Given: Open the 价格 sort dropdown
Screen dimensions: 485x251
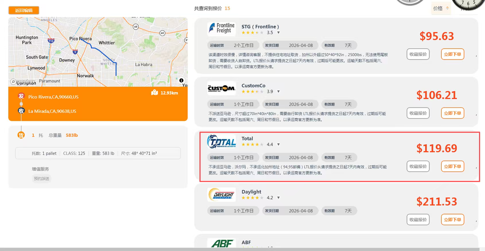Looking at the screenshot, I should pos(441,8).
